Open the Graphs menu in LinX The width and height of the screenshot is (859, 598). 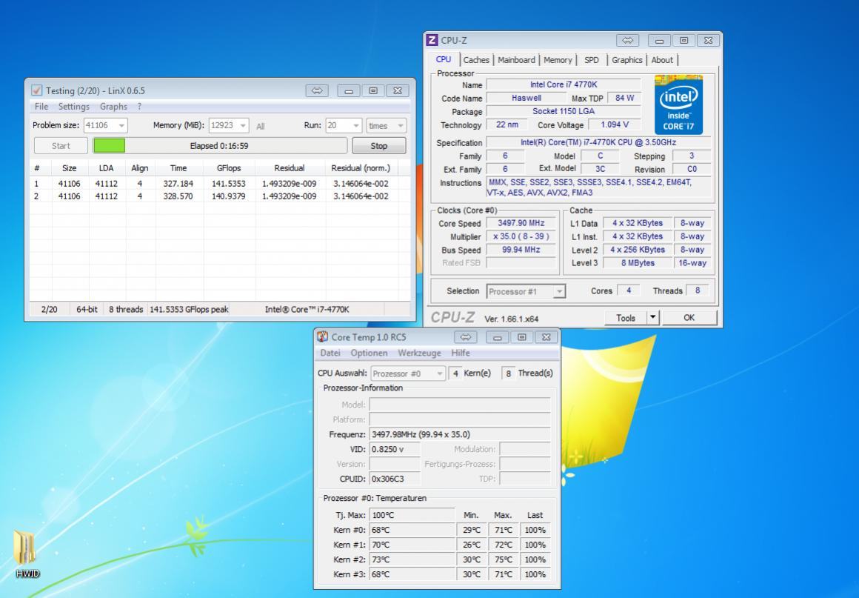tap(113, 106)
